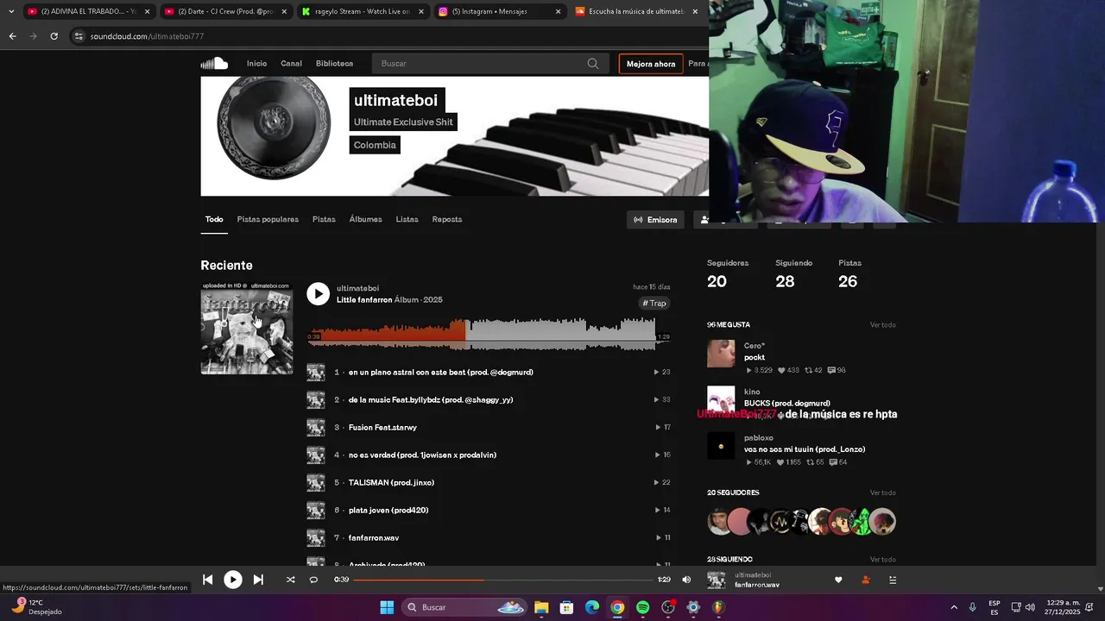Viewport: 1105px width, 621px height.
Task: Click the site info icon in address bar
Action: point(79,36)
